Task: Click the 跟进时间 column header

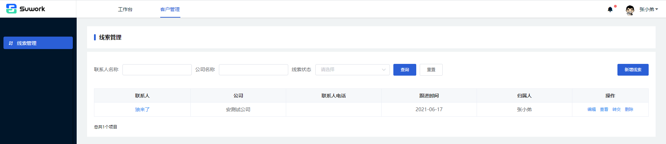Action: [x=429, y=96]
